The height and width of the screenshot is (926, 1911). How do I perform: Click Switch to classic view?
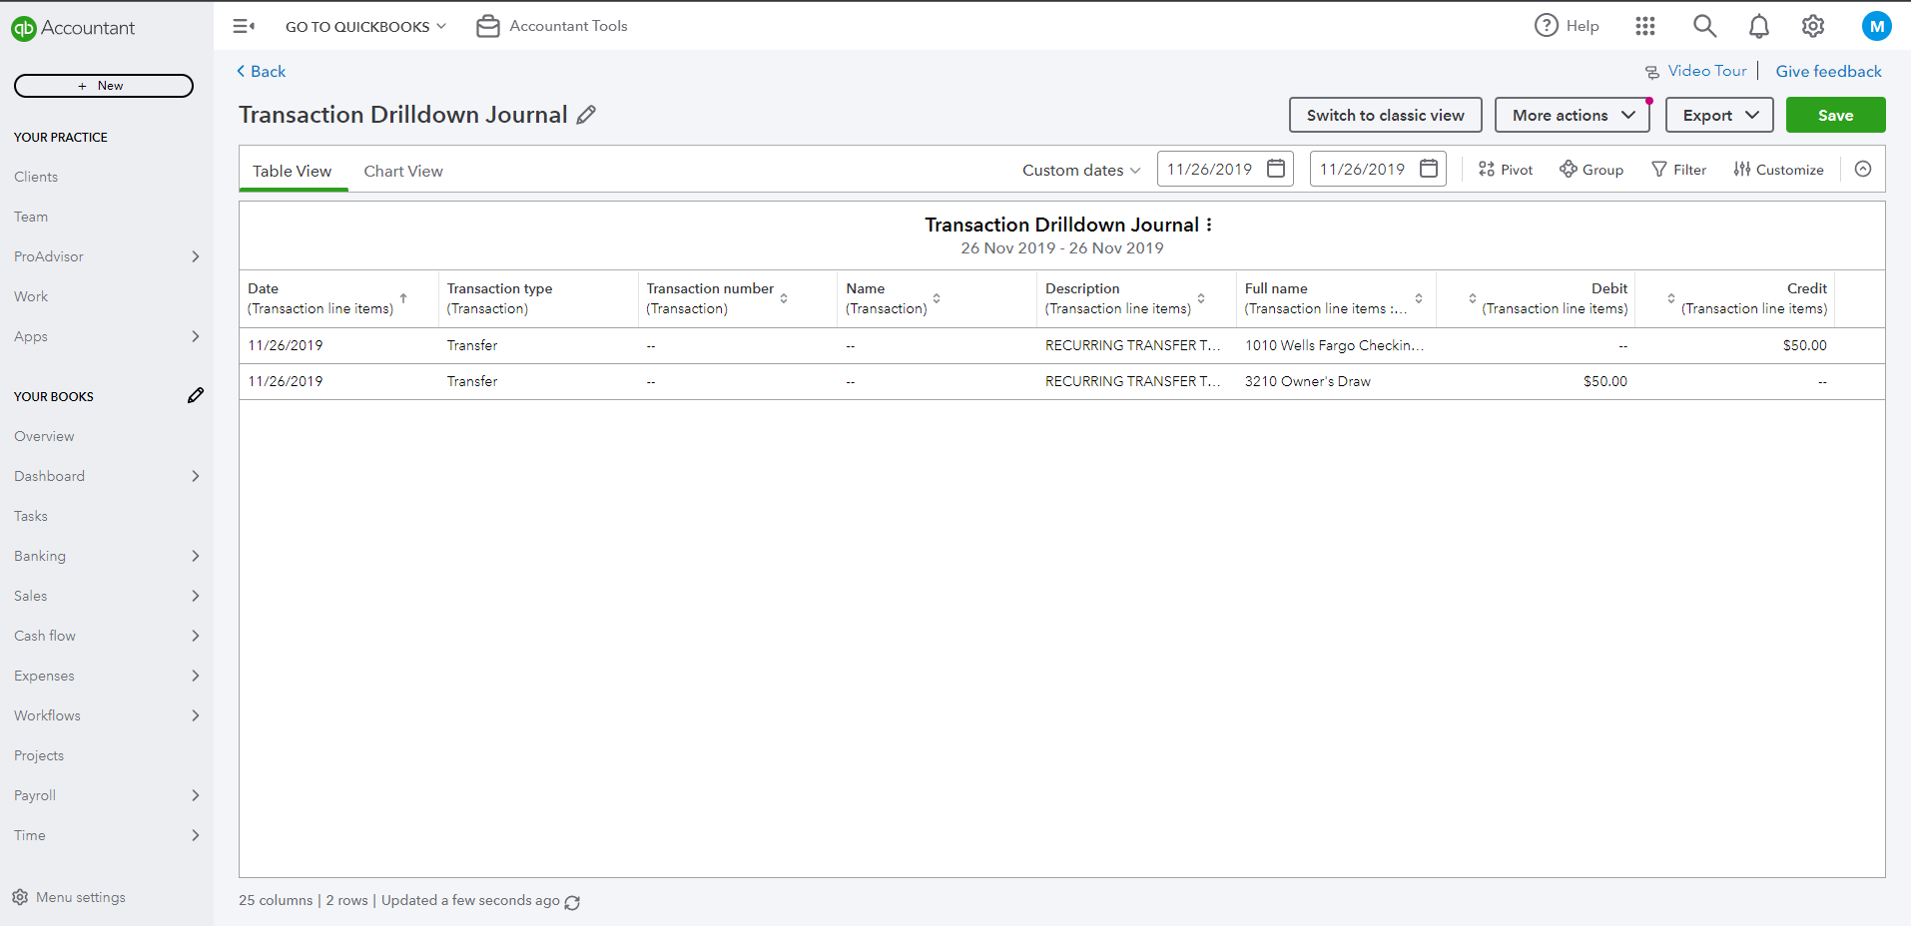[1386, 115]
